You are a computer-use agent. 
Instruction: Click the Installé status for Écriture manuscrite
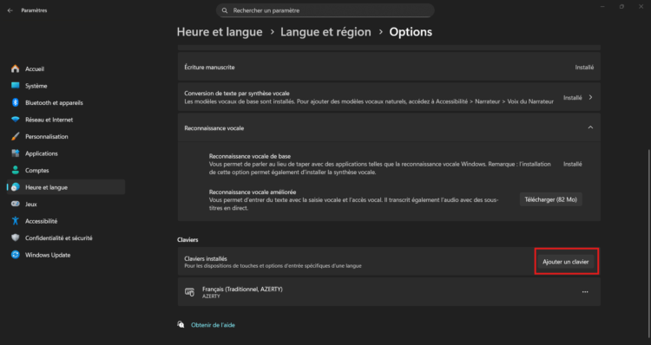click(x=584, y=67)
